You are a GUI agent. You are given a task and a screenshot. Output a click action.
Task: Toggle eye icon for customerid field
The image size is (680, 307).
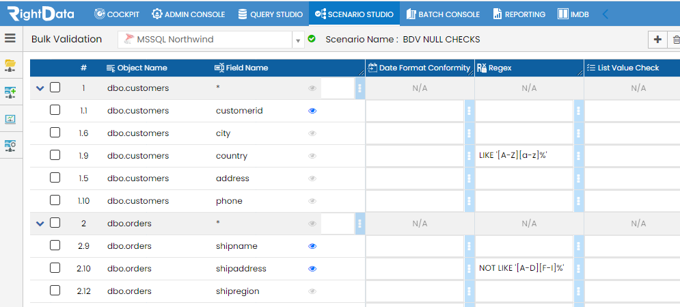[x=312, y=111]
